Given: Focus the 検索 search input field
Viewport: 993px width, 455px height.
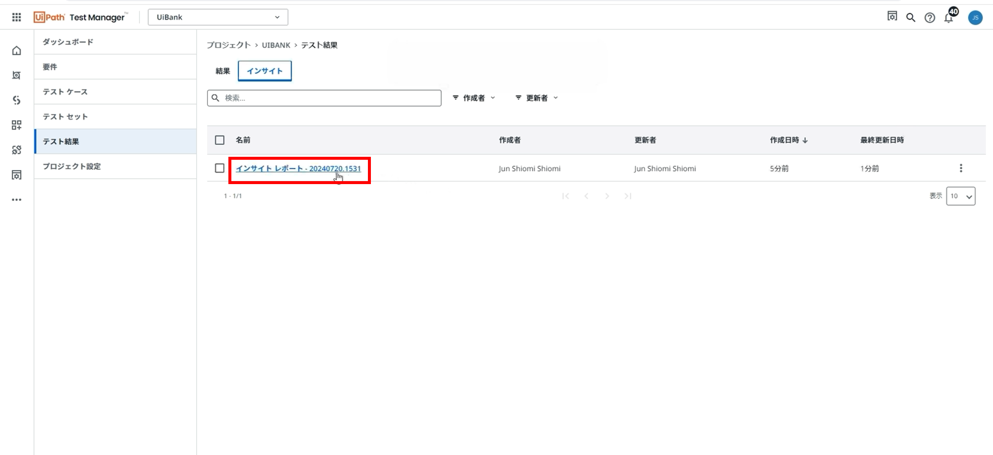Looking at the screenshot, I should click(x=324, y=98).
